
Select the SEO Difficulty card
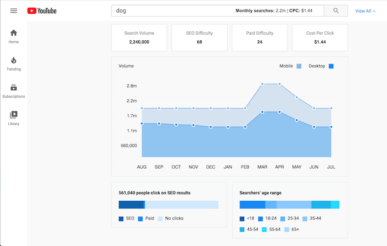coord(200,38)
